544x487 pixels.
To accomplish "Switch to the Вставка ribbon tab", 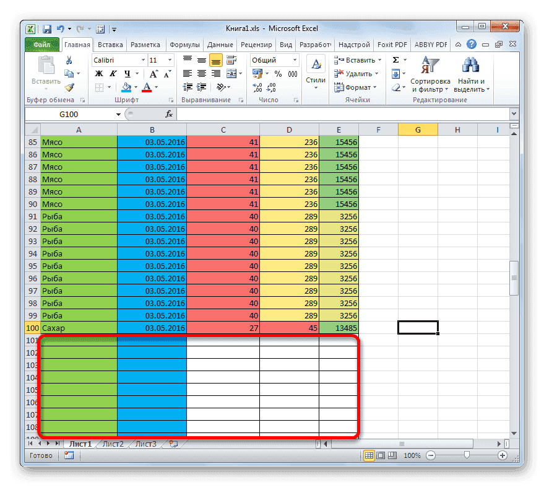I will pos(110,44).
